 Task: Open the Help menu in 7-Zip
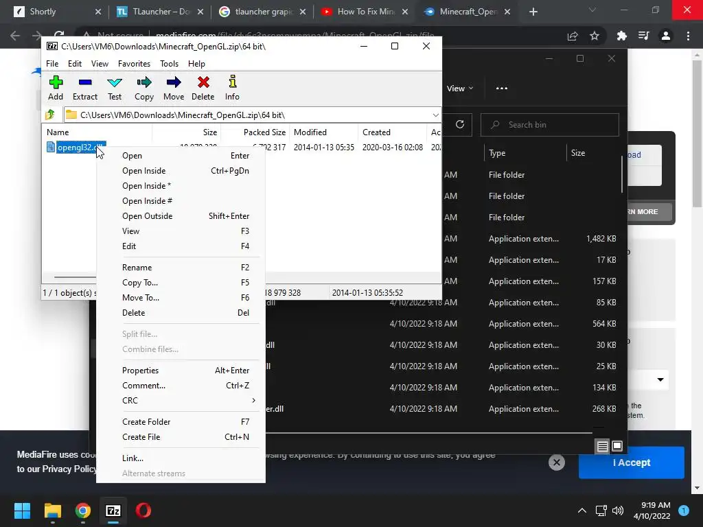[x=196, y=64]
